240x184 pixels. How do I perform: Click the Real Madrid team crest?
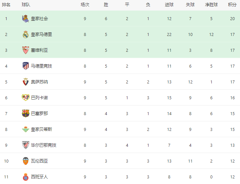[26, 34]
